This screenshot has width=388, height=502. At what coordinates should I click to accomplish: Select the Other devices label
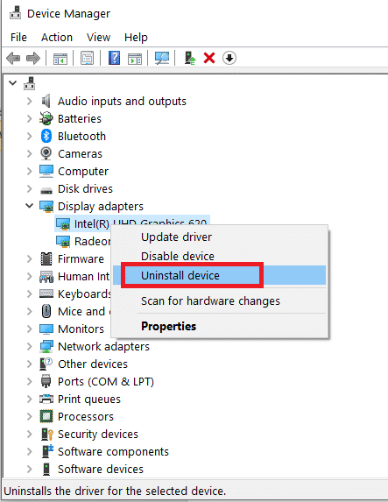point(93,364)
